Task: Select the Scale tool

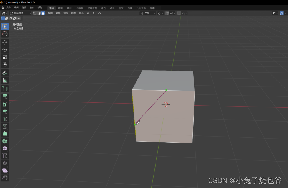Action: click(5, 57)
